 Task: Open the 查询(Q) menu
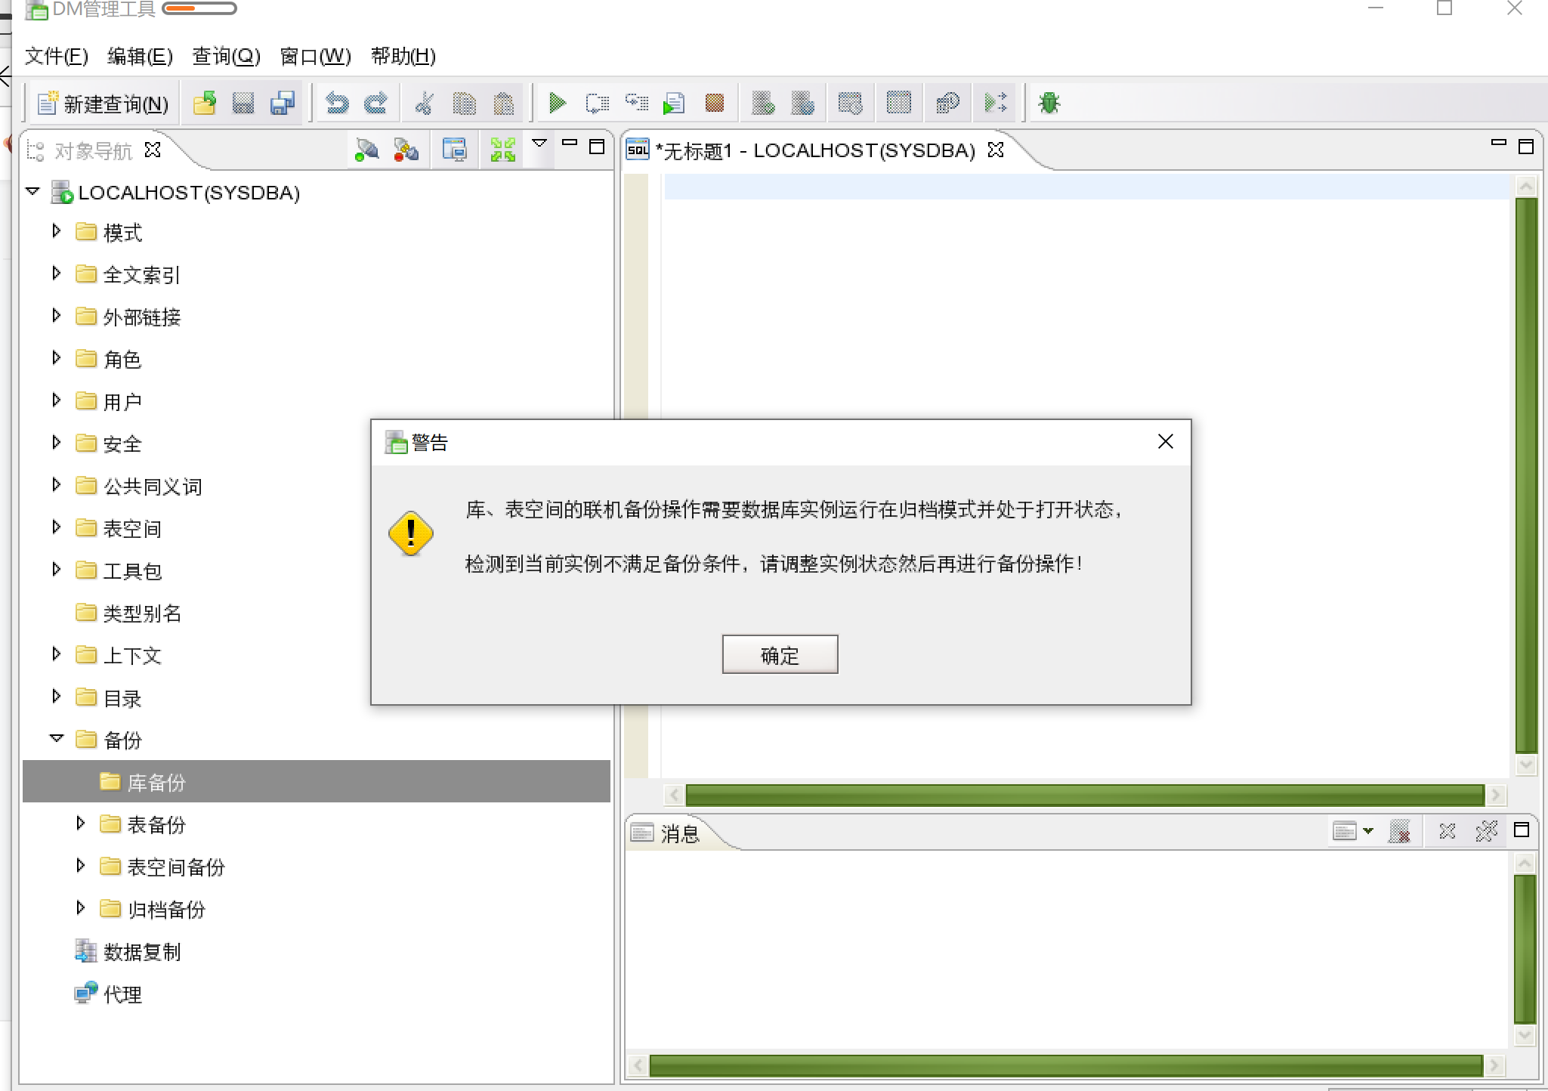(226, 56)
